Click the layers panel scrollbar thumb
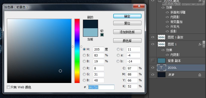 point(204,44)
